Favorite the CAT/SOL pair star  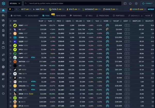coord(11,66)
